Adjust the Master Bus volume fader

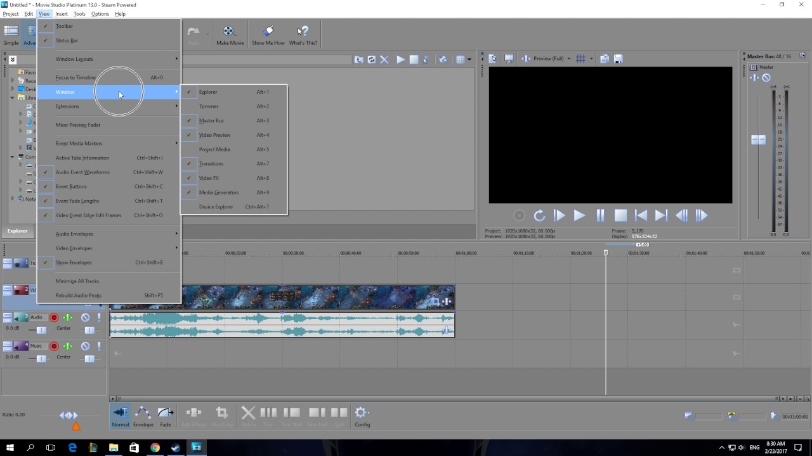point(758,139)
